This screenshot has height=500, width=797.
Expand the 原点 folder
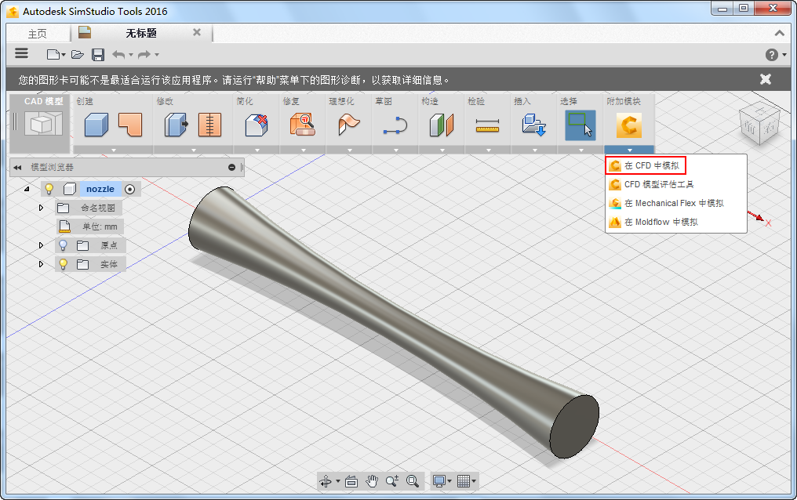(x=41, y=245)
